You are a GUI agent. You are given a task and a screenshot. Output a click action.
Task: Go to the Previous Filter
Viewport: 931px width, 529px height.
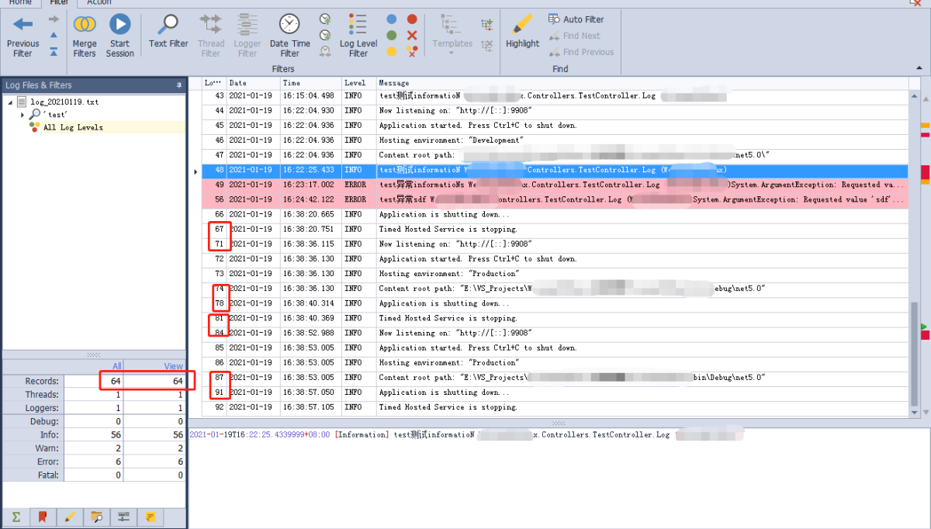pos(22,36)
